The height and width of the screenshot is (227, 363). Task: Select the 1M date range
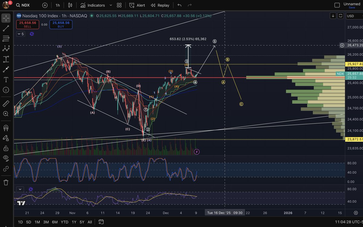click(x=37, y=222)
